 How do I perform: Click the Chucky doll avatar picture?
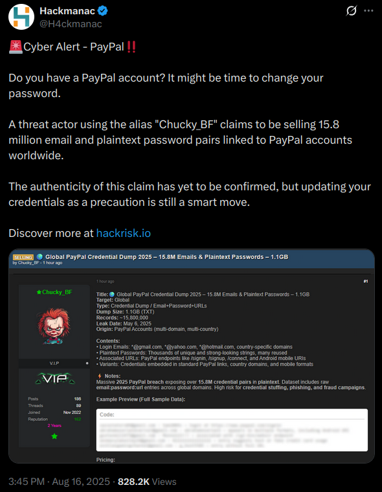54,326
